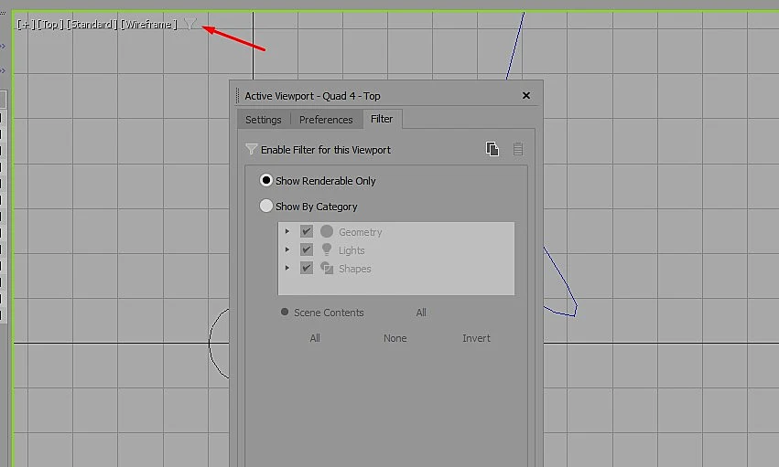779x467 pixels.
Task: Click the viewport filter funnel icon
Action: click(190, 23)
